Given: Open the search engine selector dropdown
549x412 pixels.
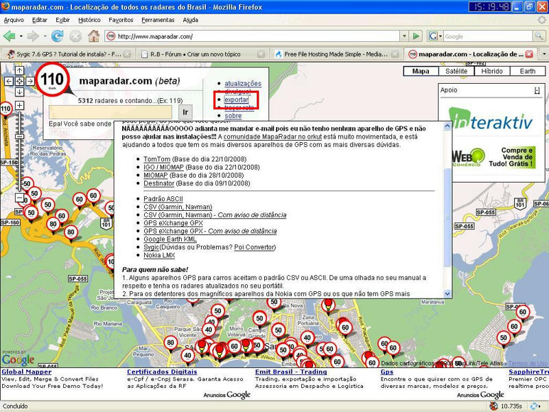Looking at the screenshot, I should (x=435, y=36).
